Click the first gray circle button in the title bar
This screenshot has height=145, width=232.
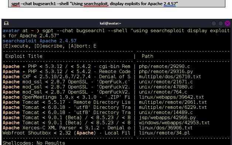click(x=214, y=23)
